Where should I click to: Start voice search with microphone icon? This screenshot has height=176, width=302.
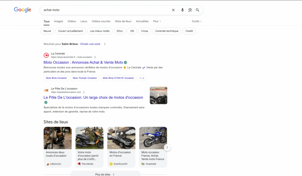182,10
